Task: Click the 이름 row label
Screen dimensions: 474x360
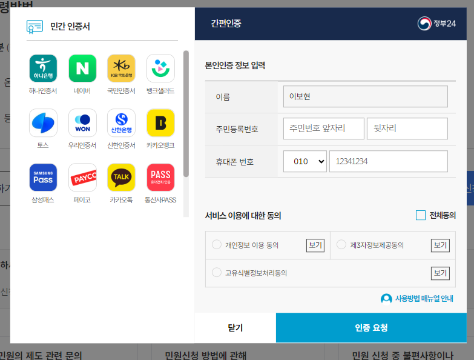Action: pos(223,97)
